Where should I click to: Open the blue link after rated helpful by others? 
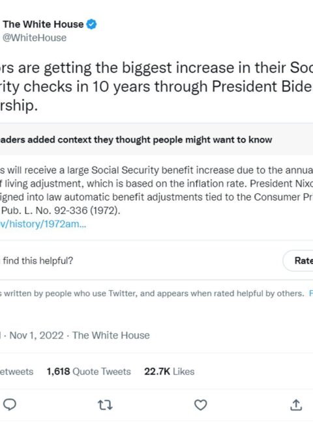tap(311, 293)
